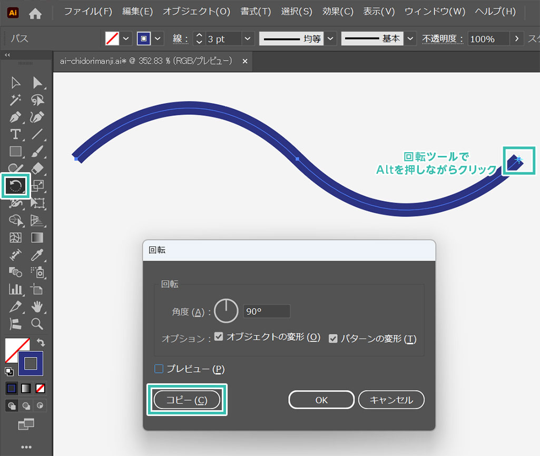540x456 pixels.
Task: Open the 基本 brush definition dropdown
Action: click(x=410, y=38)
